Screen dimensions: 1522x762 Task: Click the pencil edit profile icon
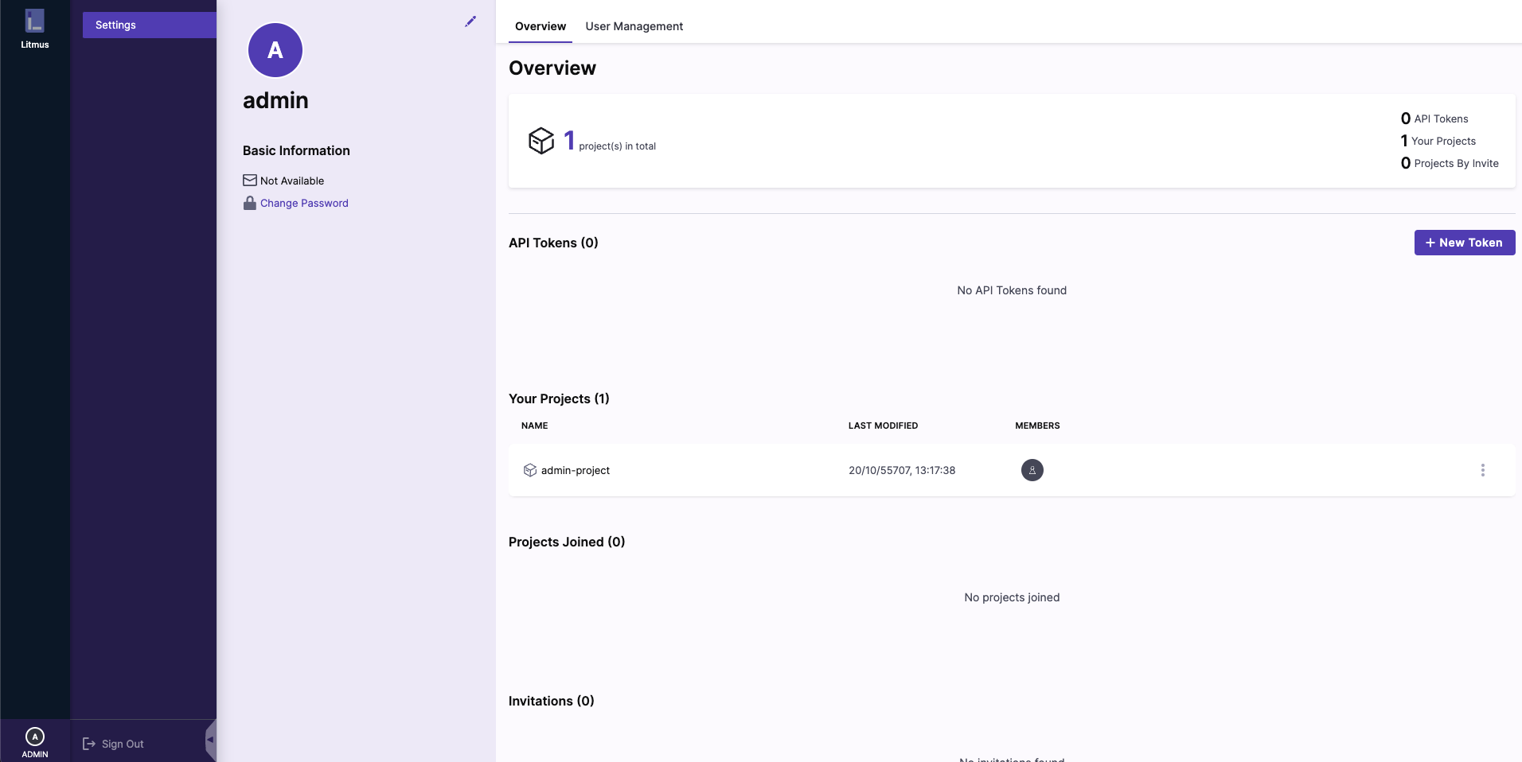click(x=470, y=21)
